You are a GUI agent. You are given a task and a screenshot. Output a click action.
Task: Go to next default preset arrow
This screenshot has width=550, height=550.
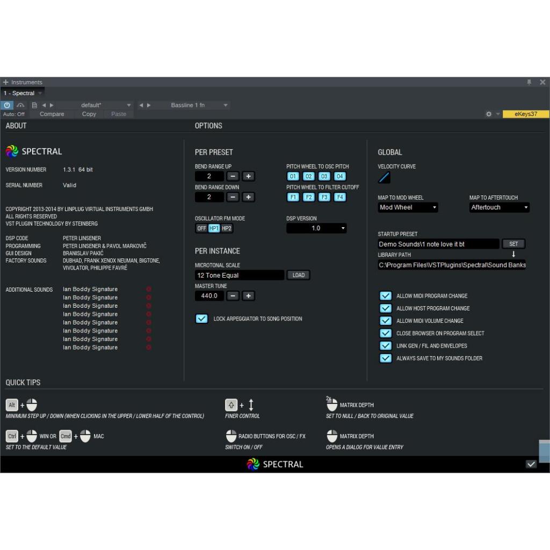pyautogui.click(x=52, y=105)
